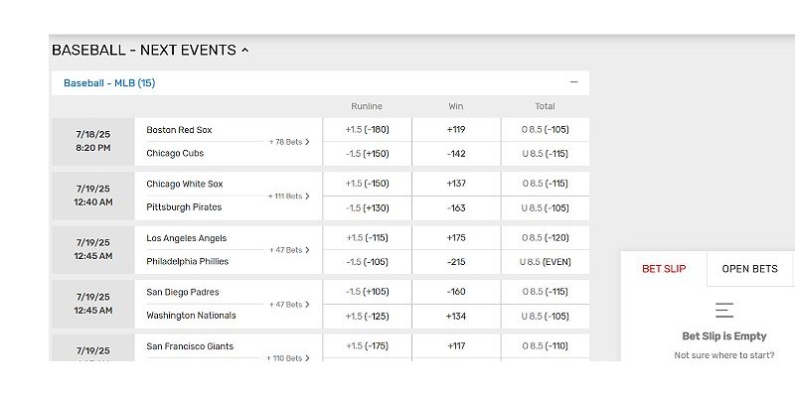Collapse the Baseball - Next Events section
The image size is (795, 397).
[244, 50]
